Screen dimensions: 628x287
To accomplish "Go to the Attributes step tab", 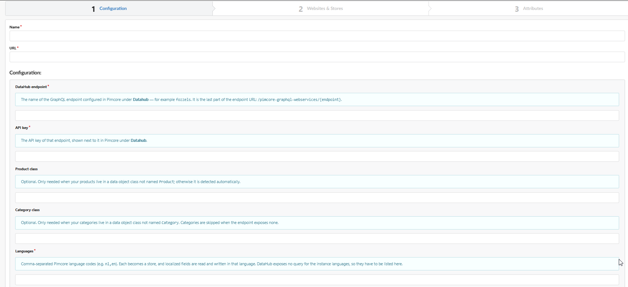I will click(x=529, y=8).
